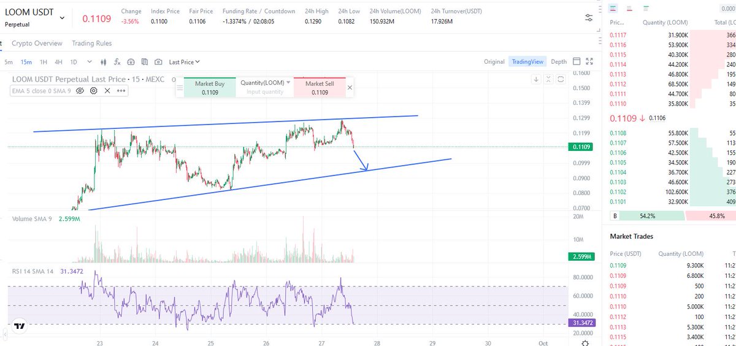This screenshot has width=736, height=346.
Task: Open the chart time axis settings gear
Action: (x=586, y=342)
